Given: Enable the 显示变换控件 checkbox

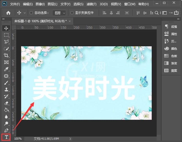Looking at the screenshot, I should pyautogui.click(x=72, y=13).
